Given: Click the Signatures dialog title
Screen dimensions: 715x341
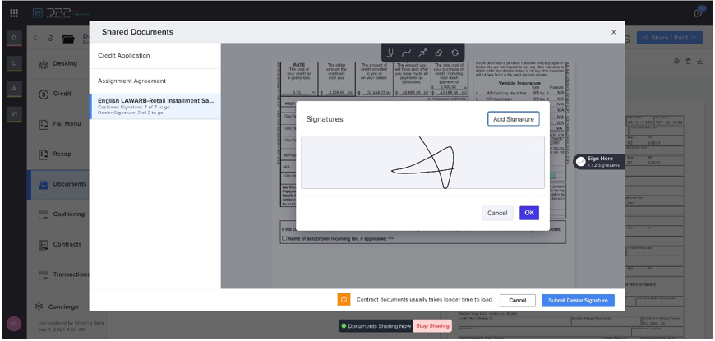Looking at the screenshot, I should [x=325, y=119].
